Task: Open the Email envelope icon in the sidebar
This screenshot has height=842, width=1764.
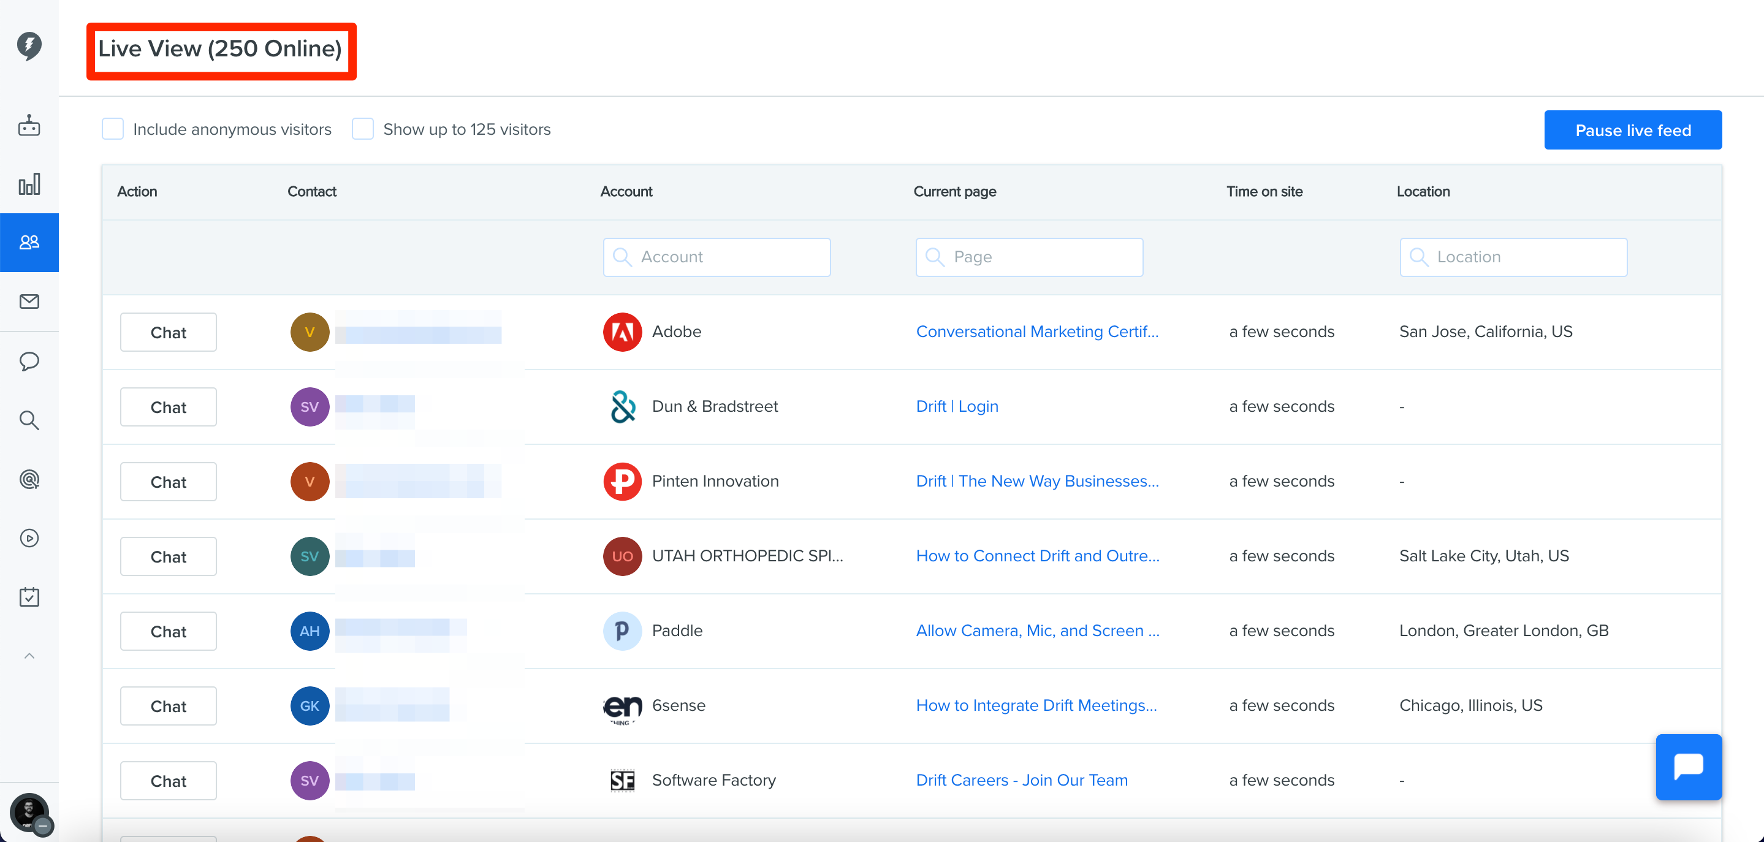Action: (29, 302)
